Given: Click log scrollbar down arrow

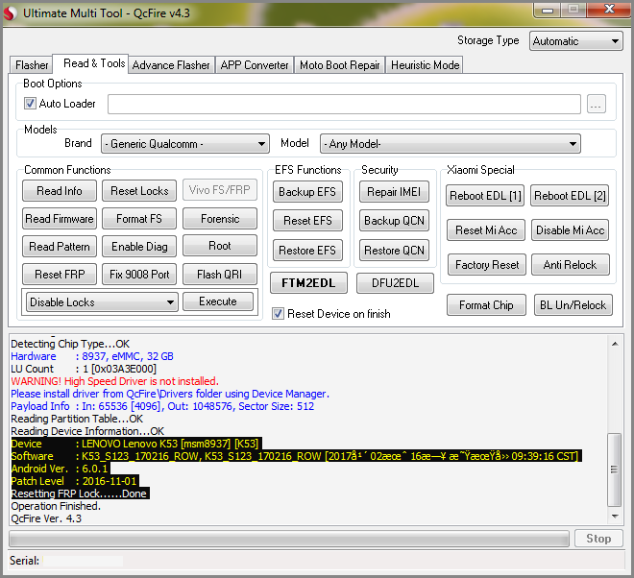Looking at the screenshot, I should (615, 517).
